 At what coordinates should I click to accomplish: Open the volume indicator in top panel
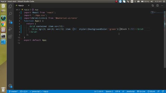[x=152, y=2]
